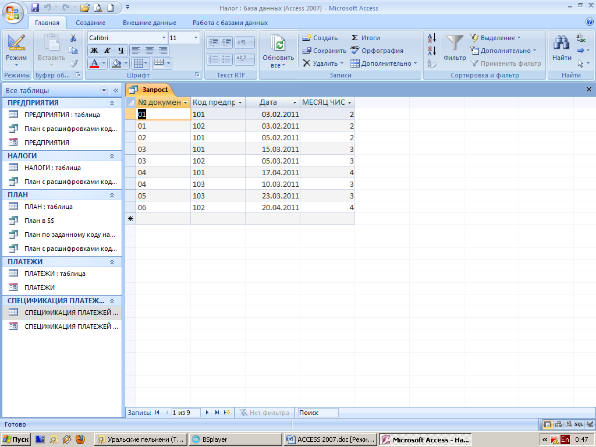Click the Пуск start button

click(x=16, y=439)
